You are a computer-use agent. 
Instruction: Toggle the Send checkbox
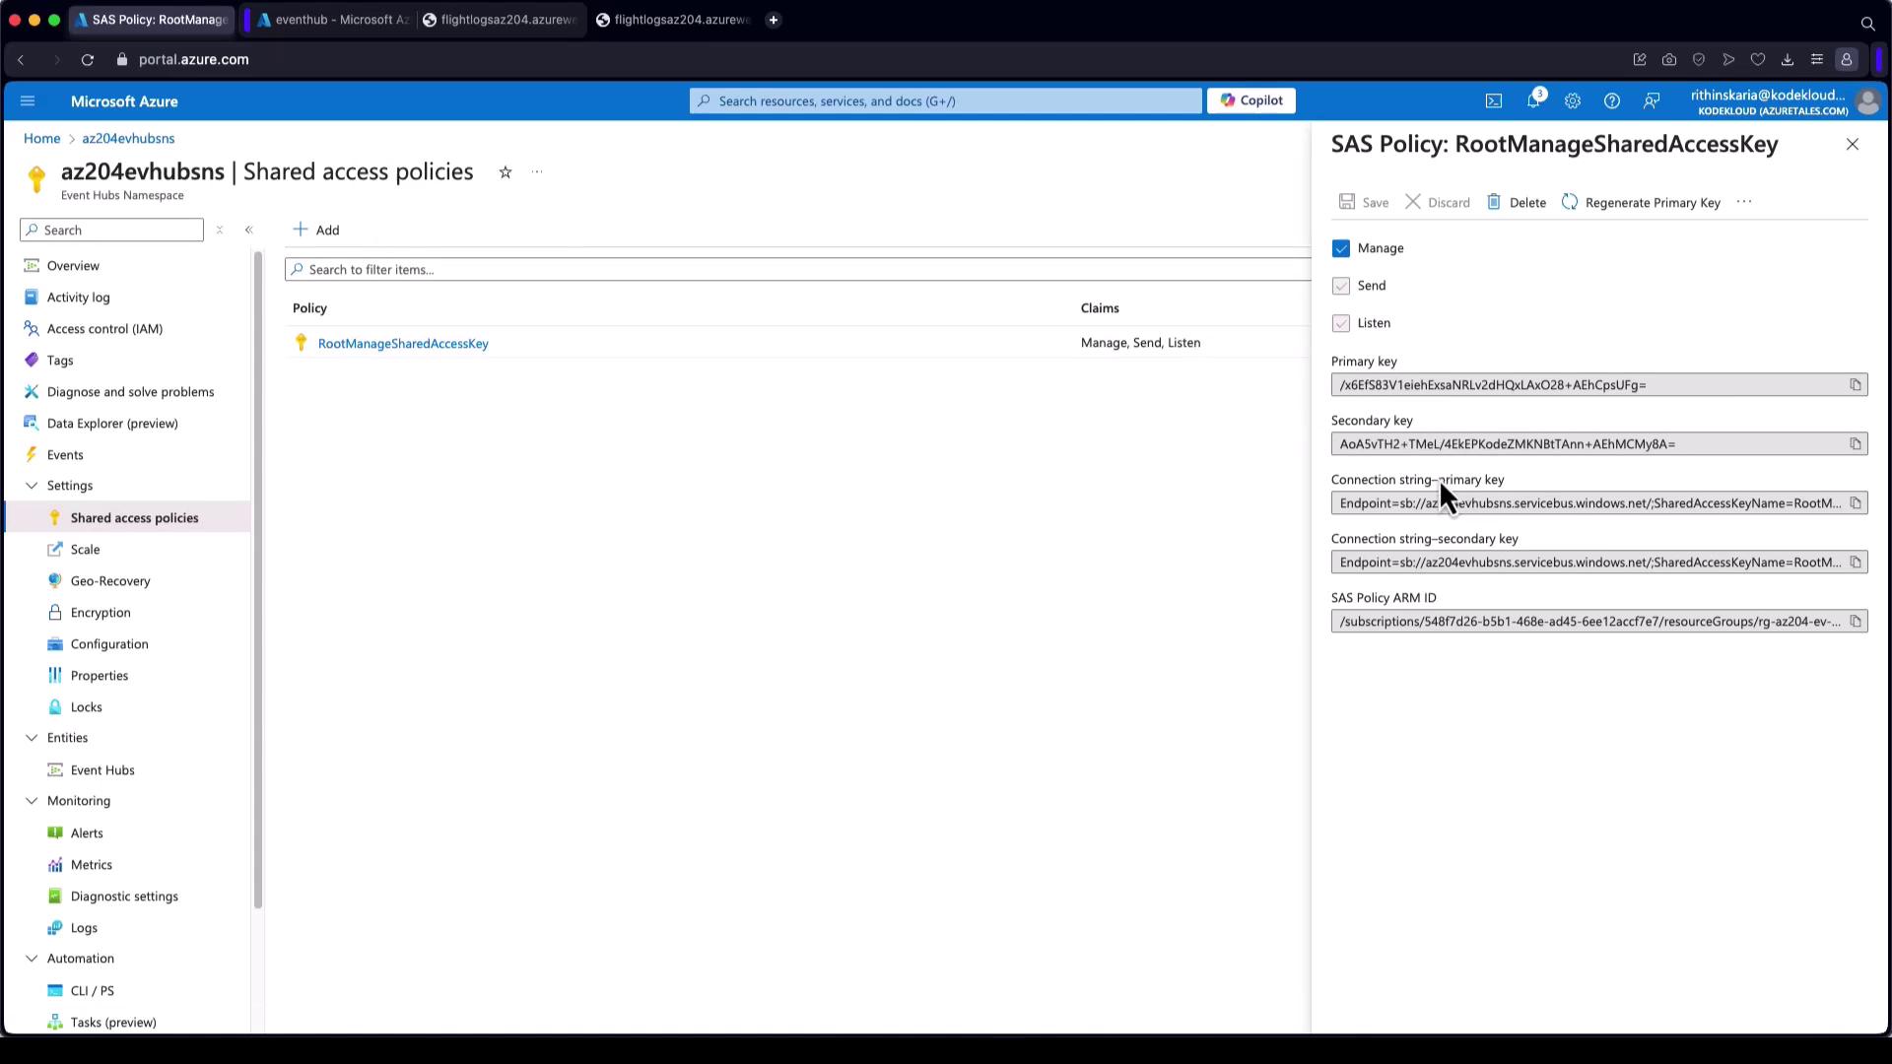(x=1341, y=286)
